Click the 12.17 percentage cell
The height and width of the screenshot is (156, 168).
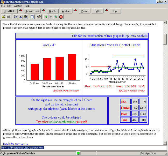(x=143, y=108)
